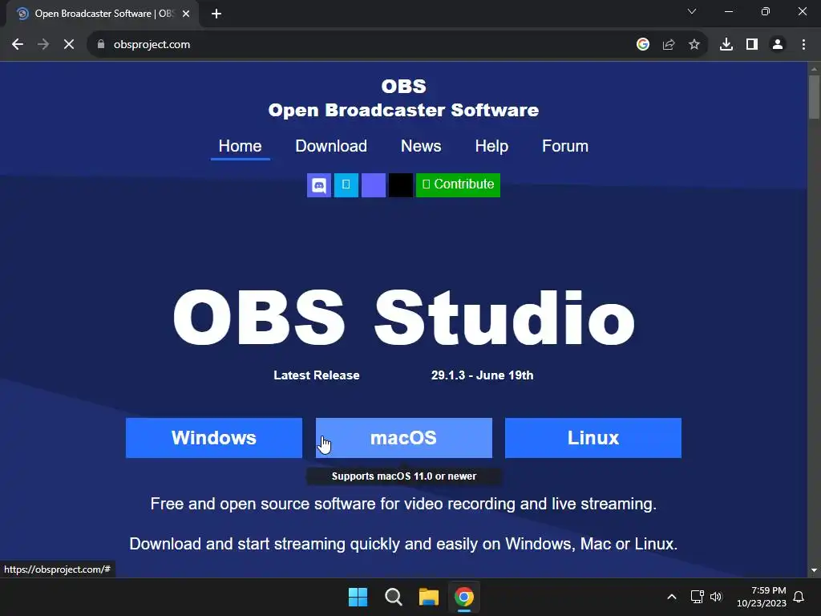Toggle the Chrome side panel icon

tap(752, 45)
